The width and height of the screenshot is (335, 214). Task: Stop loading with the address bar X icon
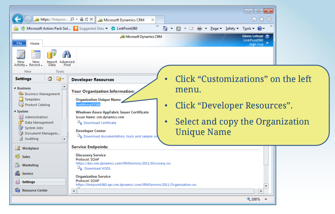click(x=91, y=19)
